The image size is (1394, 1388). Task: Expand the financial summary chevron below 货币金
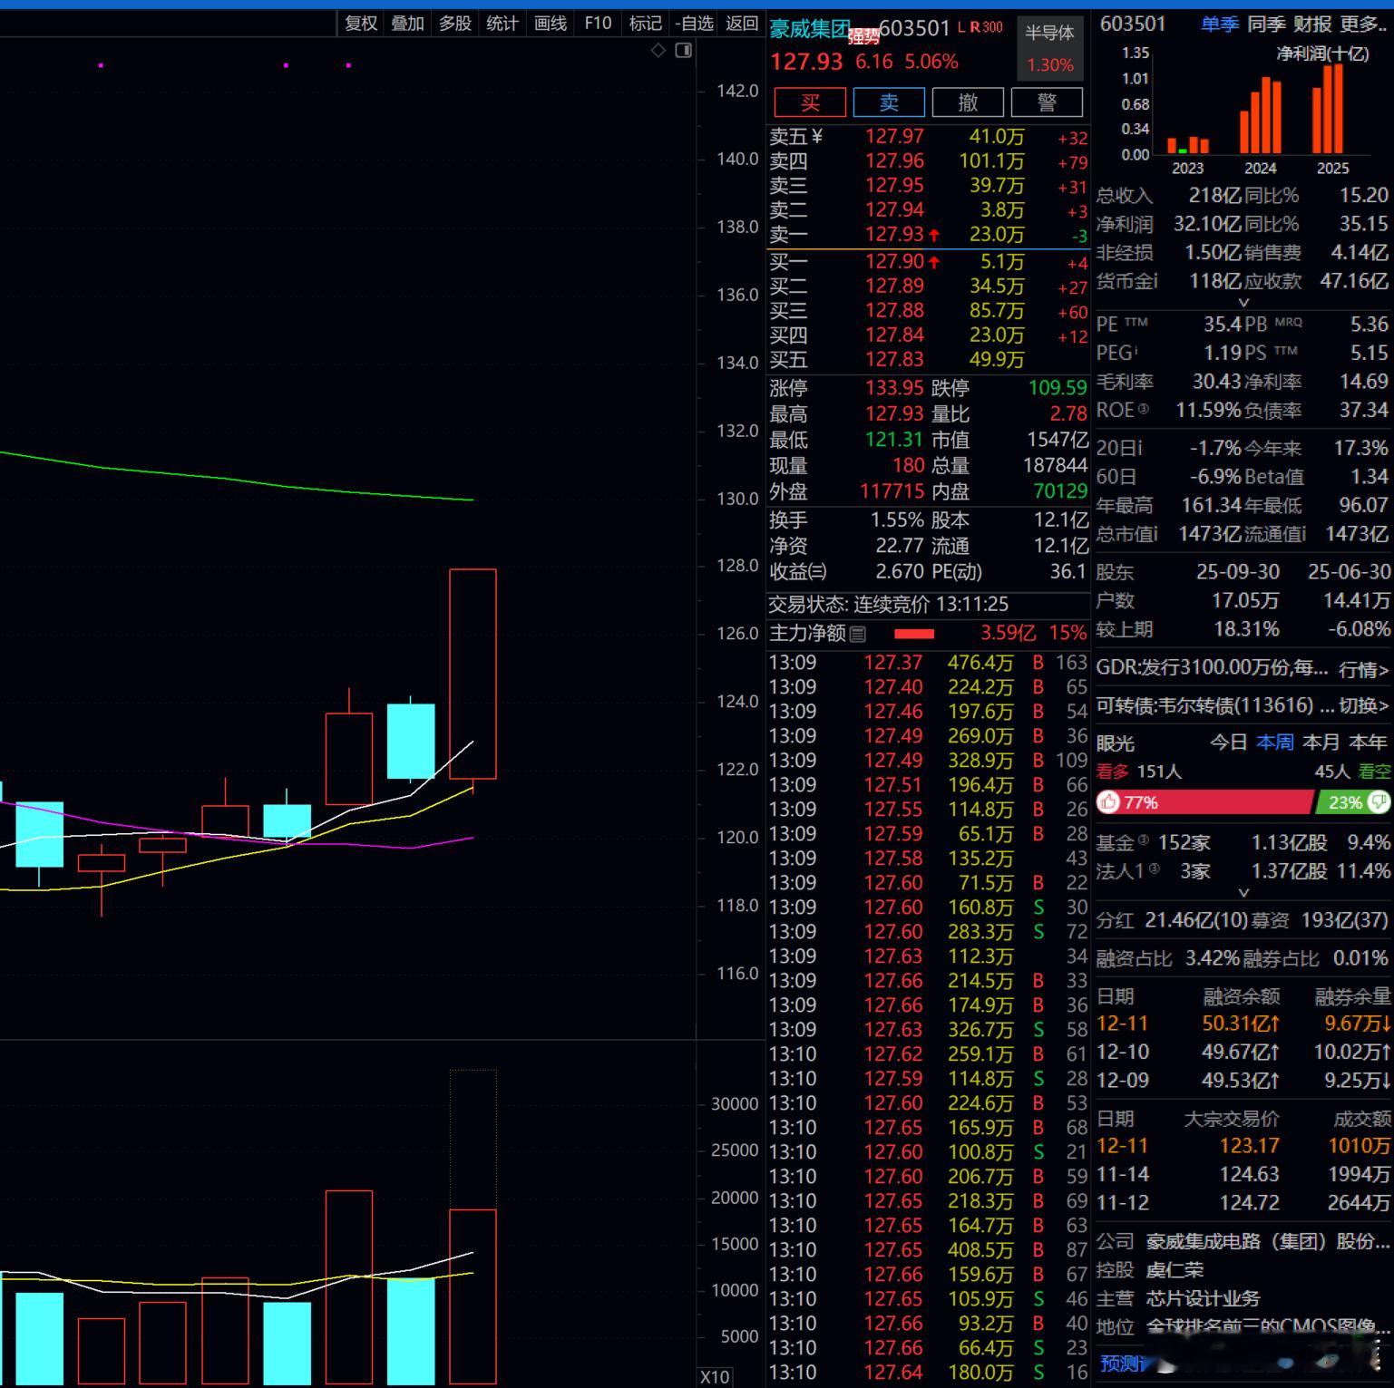(x=1243, y=302)
